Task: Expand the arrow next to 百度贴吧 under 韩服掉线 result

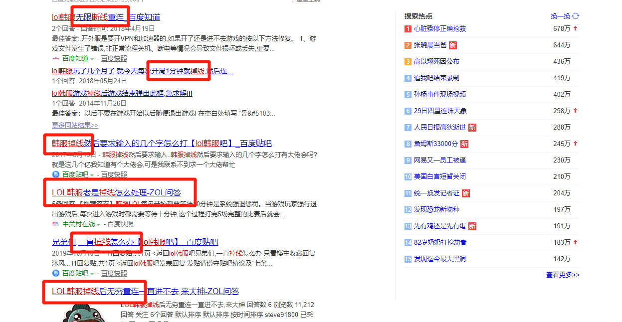Action: pos(92,175)
